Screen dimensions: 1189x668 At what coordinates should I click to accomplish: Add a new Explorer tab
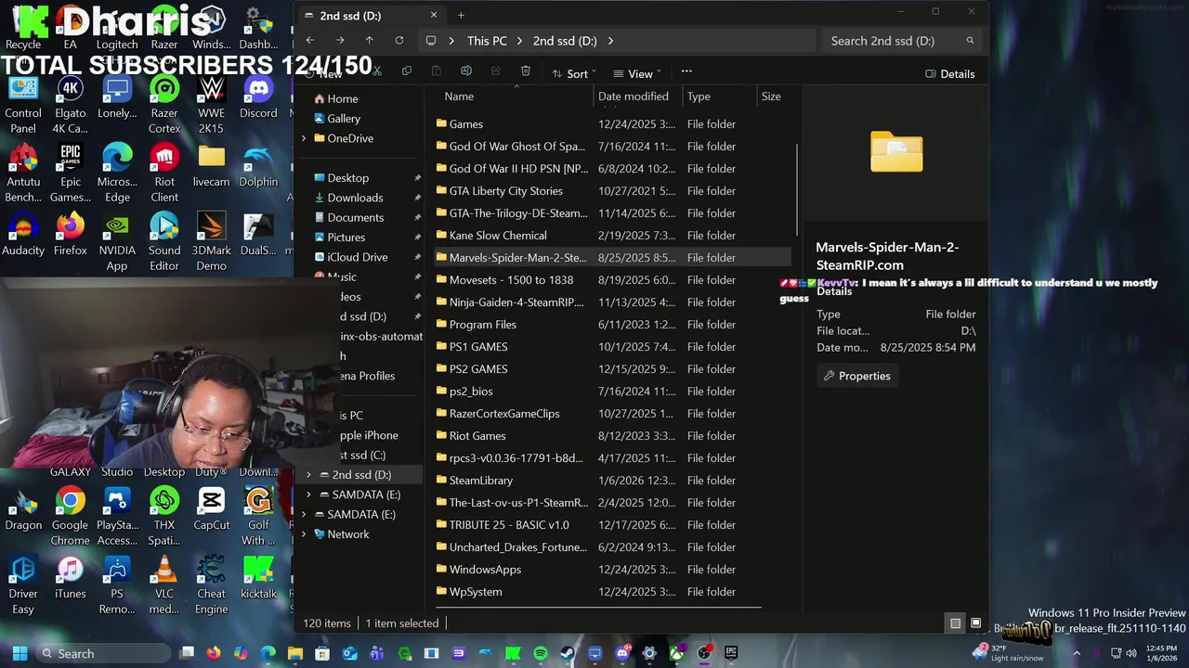pyautogui.click(x=461, y=15)
